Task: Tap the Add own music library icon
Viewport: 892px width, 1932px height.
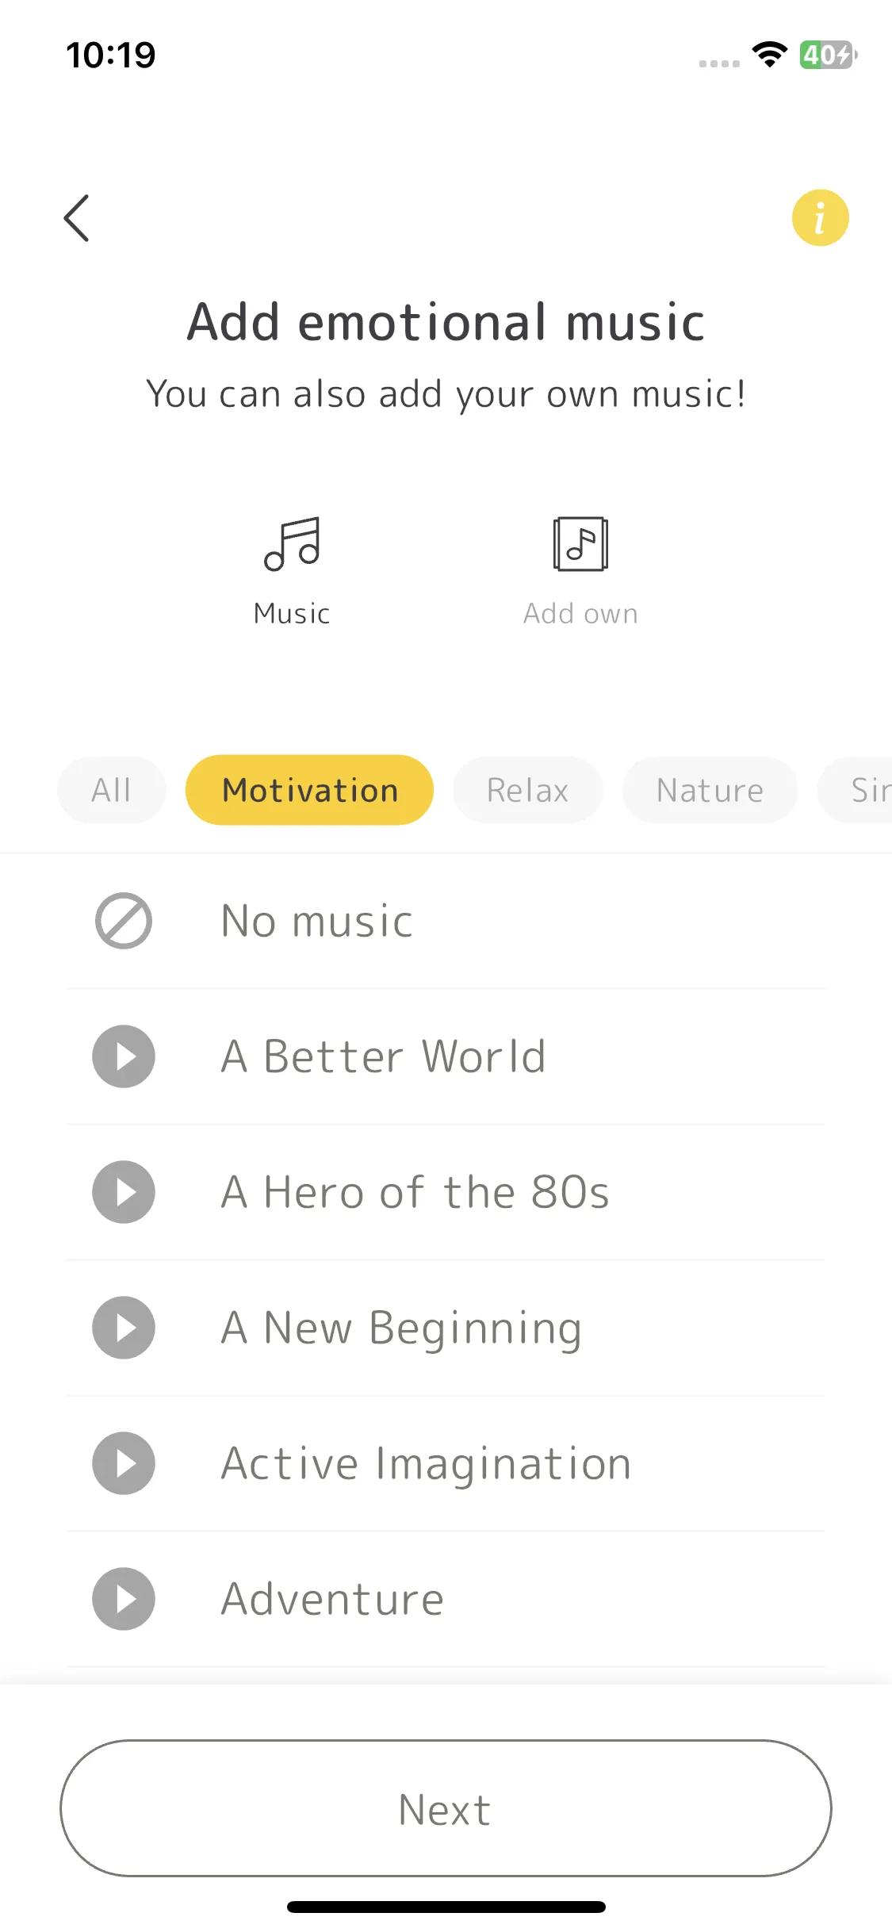Action: pyautogui.click(x=580, y=543)
